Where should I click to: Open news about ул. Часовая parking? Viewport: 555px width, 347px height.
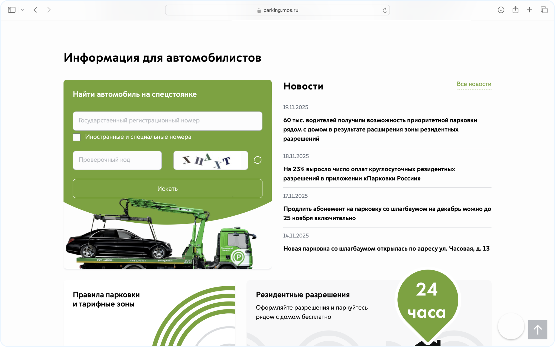tap(386, 249)
